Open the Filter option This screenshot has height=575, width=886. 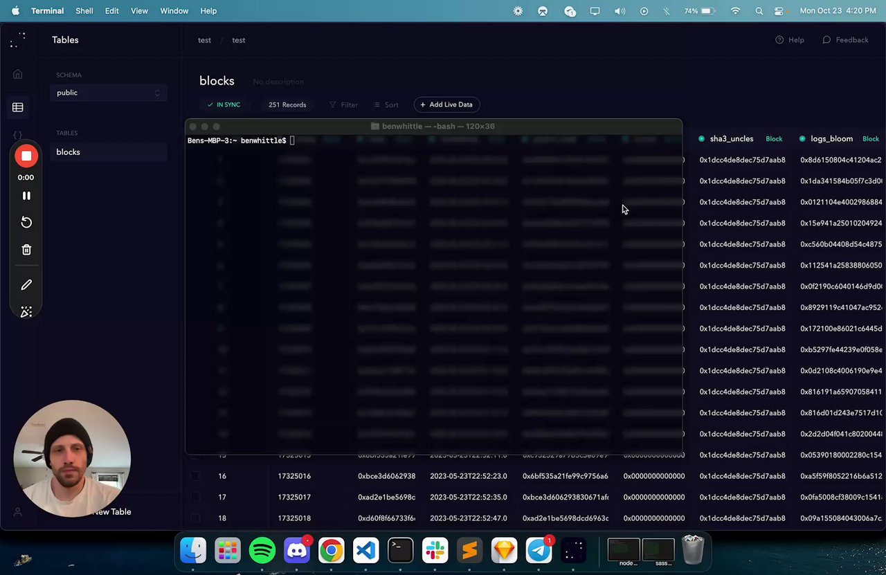click(343, 105)
